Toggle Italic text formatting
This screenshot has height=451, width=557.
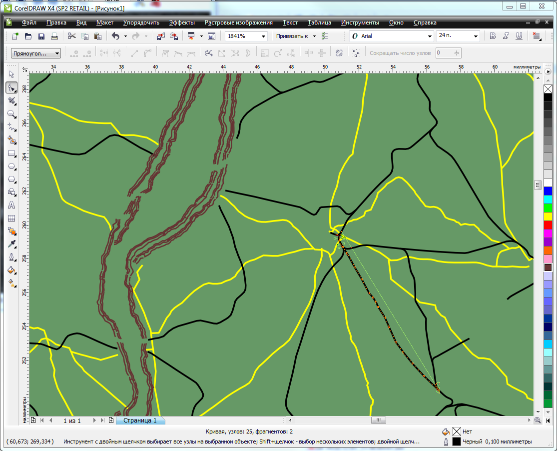[x=506, y=36]
